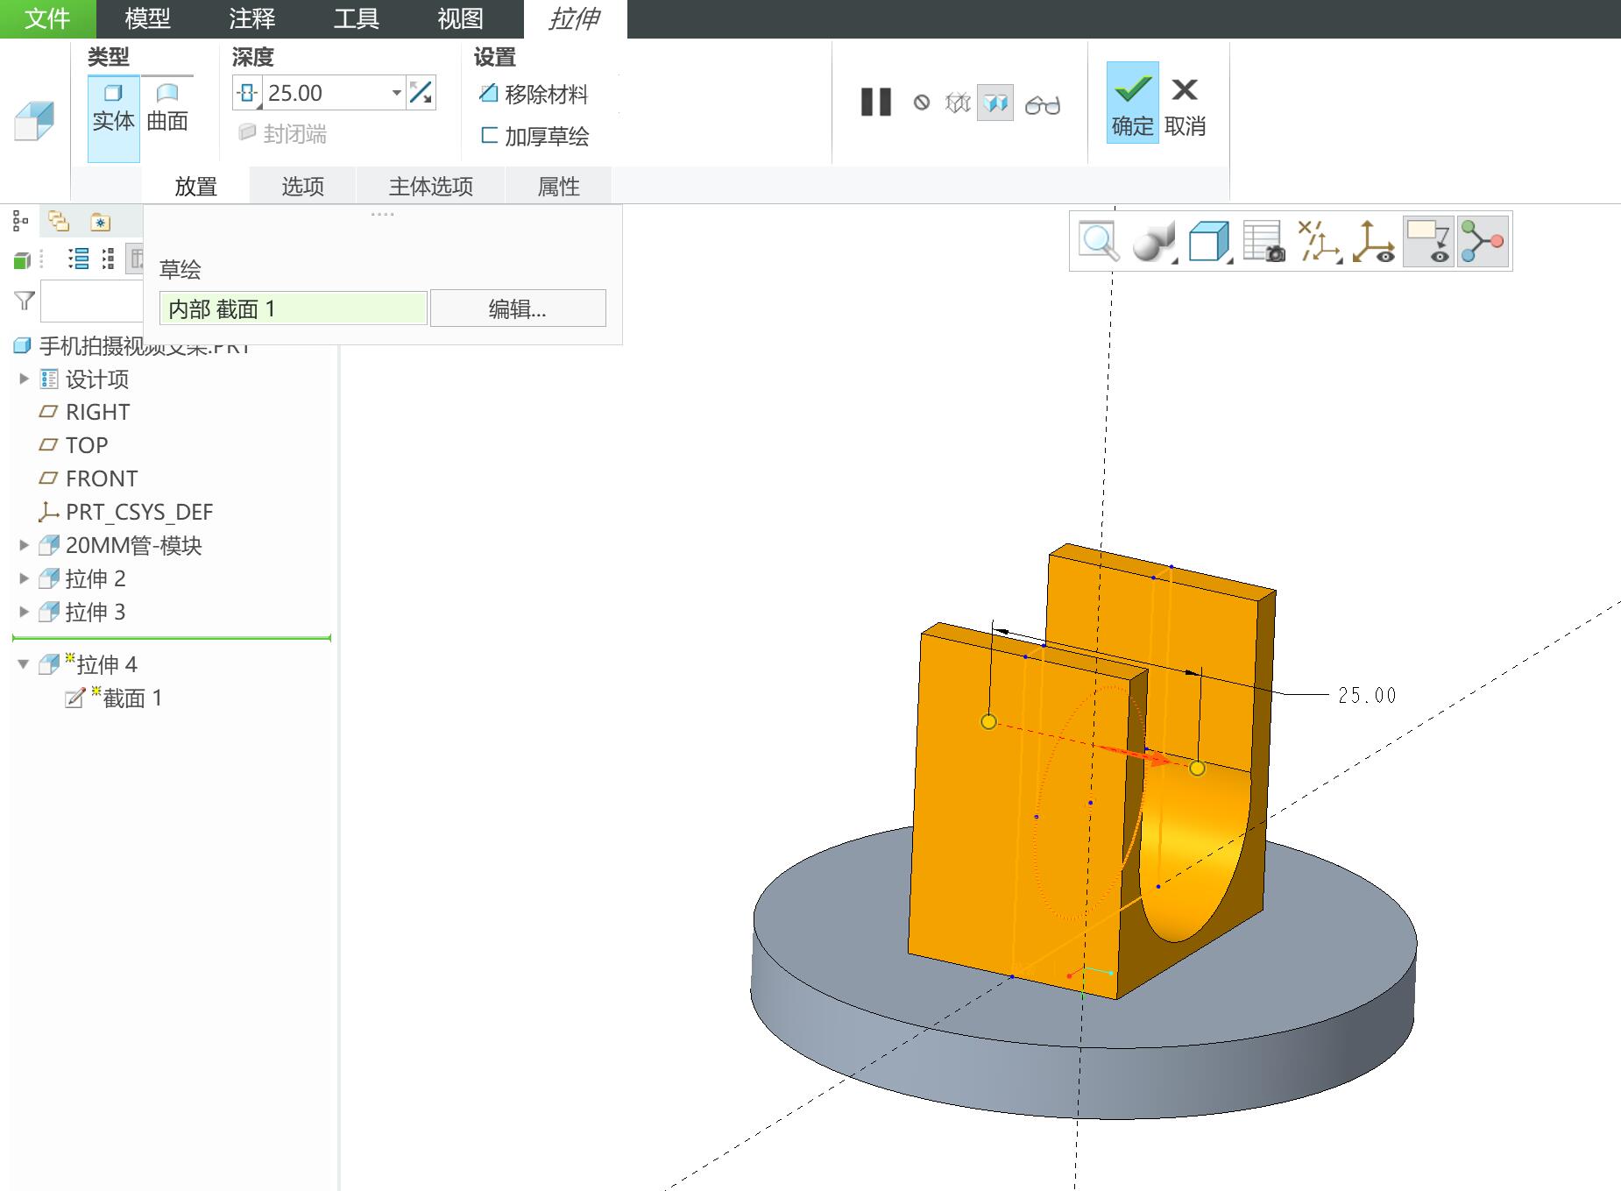Viewport: 1621px width, 1191px height.
Task: Collapse the 拉伸 4 tree node
Action: coord(24,664)
